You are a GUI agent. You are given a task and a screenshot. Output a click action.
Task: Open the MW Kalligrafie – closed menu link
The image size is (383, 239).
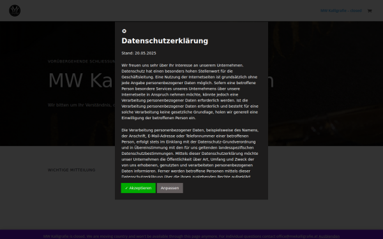341,11
